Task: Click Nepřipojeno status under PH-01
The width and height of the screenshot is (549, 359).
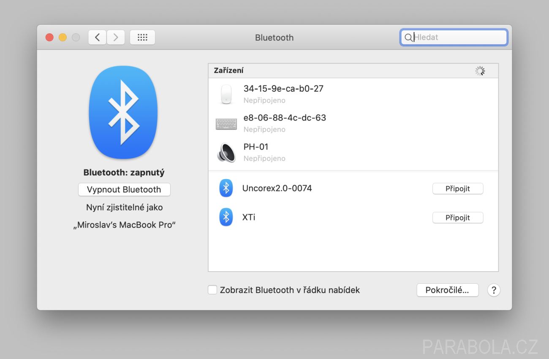Action: click(x=264, y=158)
